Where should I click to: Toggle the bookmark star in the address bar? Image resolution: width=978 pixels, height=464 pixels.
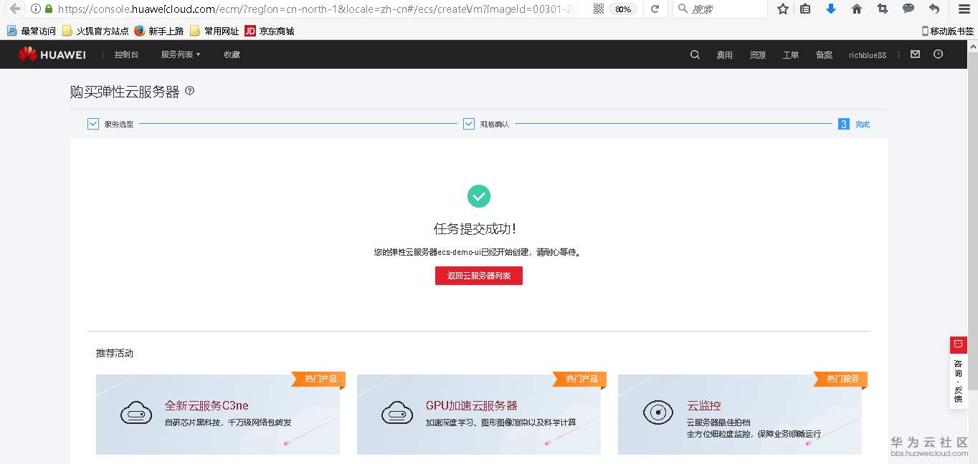(x=782, y=9)
